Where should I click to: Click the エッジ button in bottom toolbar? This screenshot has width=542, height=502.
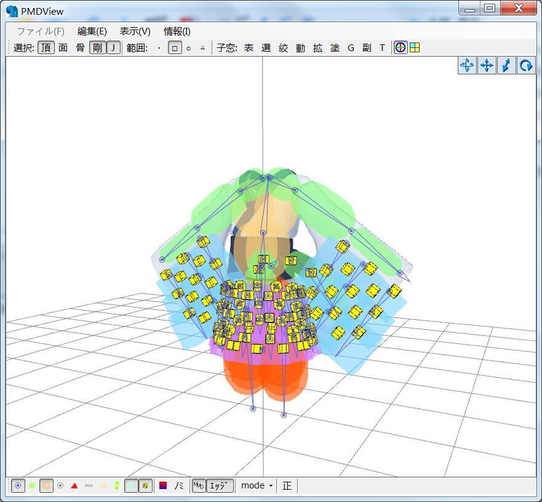(x=220, y=485)
